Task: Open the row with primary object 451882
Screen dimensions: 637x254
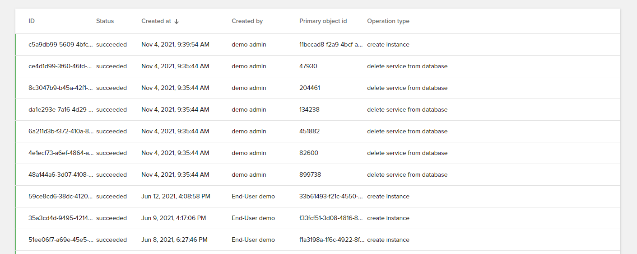Action: tap(309, 132)
